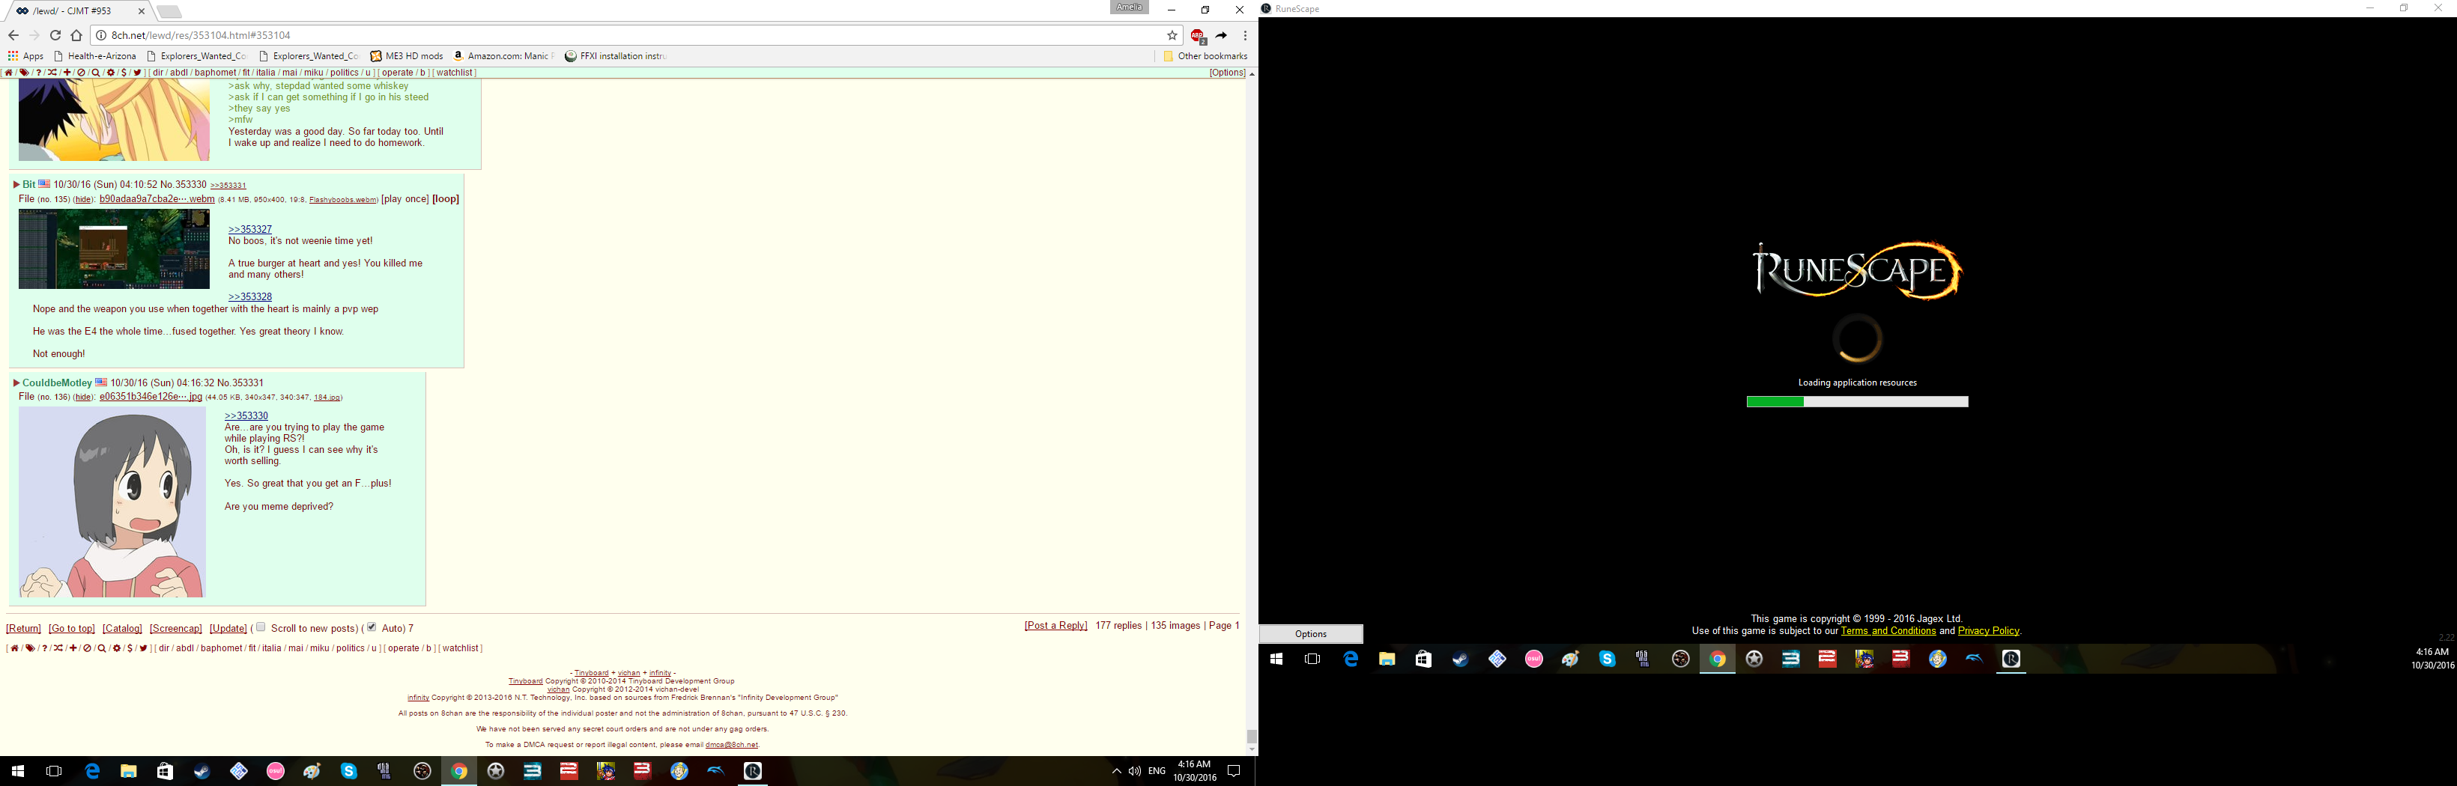Enable Scroll to new posts checkbox
Viewport: 2457px width, 786px height.
(x=261, y=627)
